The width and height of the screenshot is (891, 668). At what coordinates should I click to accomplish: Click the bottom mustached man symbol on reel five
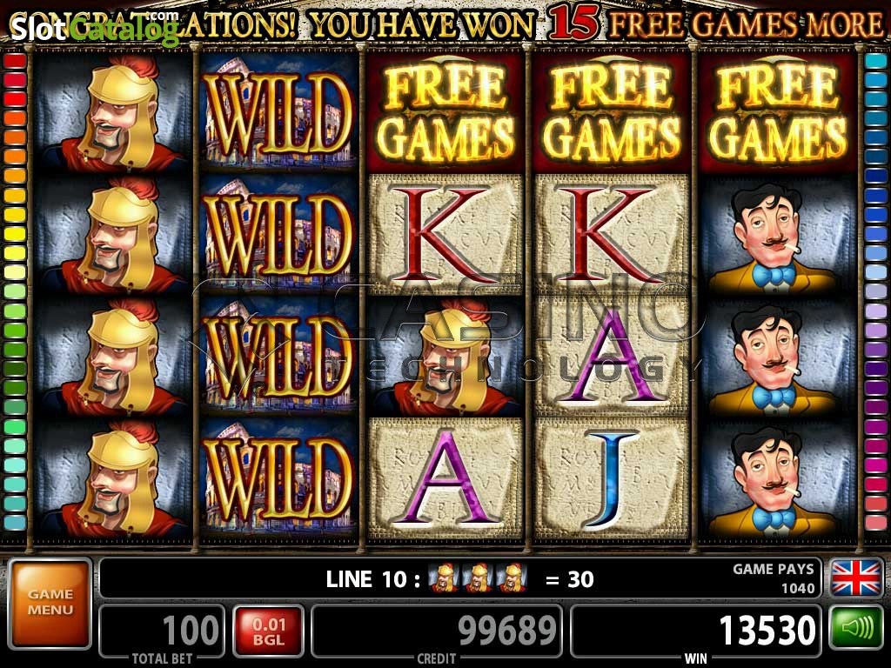click(x=777, y=478)
